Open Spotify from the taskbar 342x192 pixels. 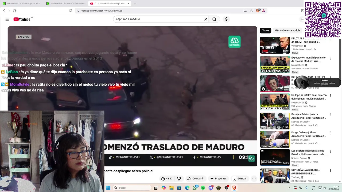pyautogui.click(x=203, y=188)
